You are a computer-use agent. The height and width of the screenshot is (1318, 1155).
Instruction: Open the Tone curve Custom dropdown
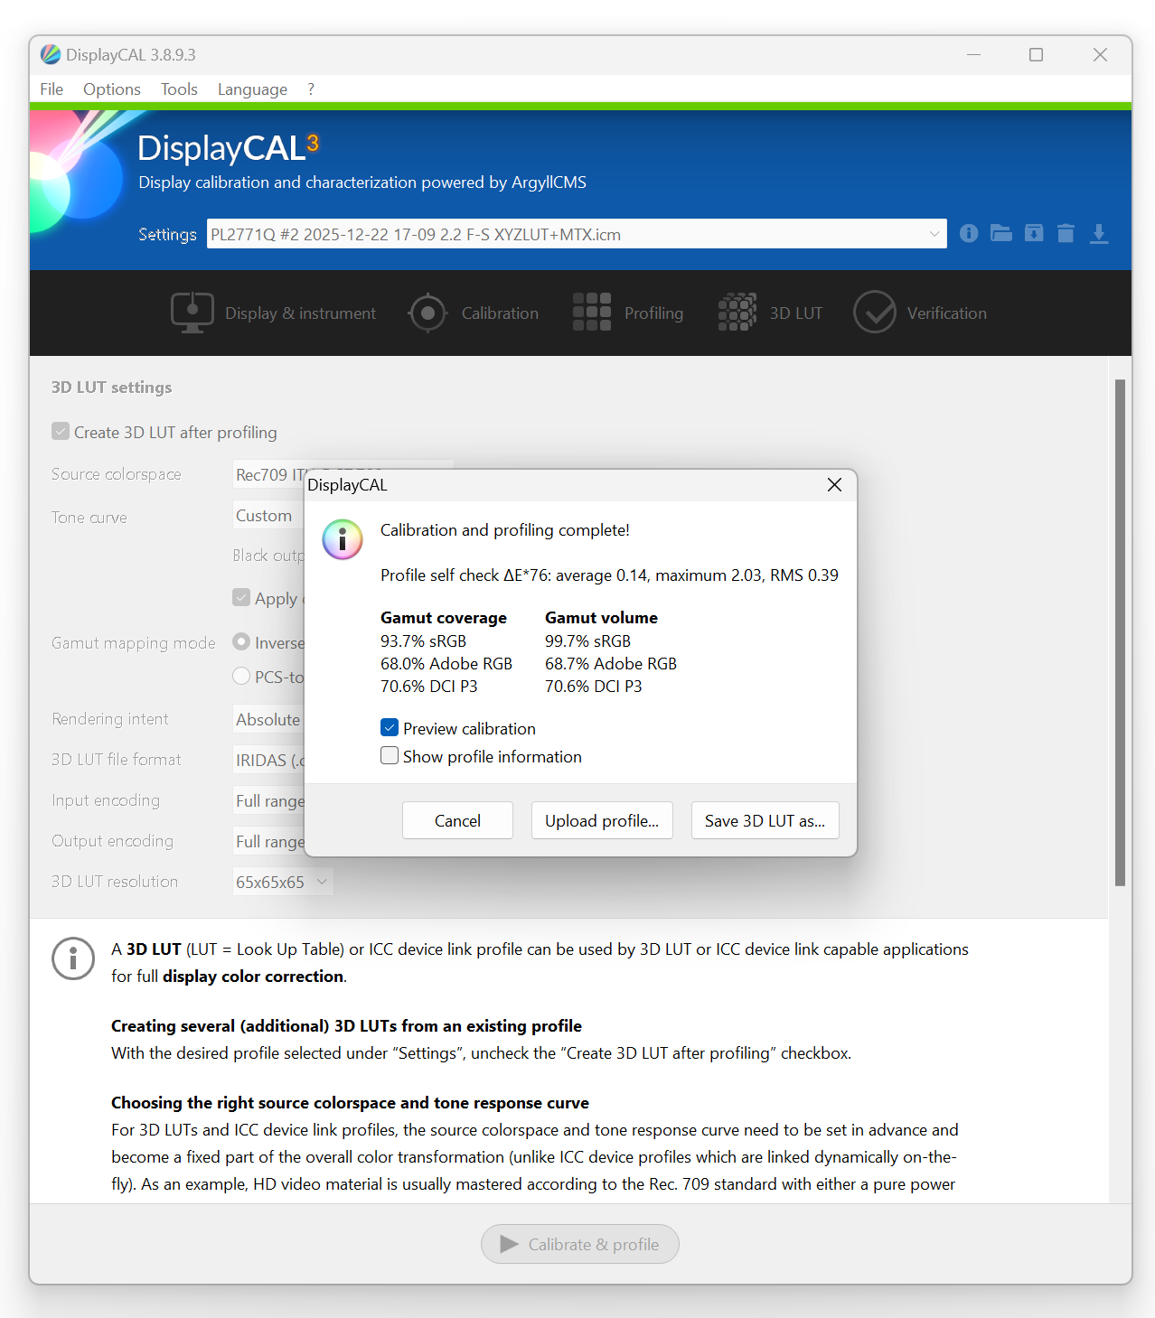(268, 516)
